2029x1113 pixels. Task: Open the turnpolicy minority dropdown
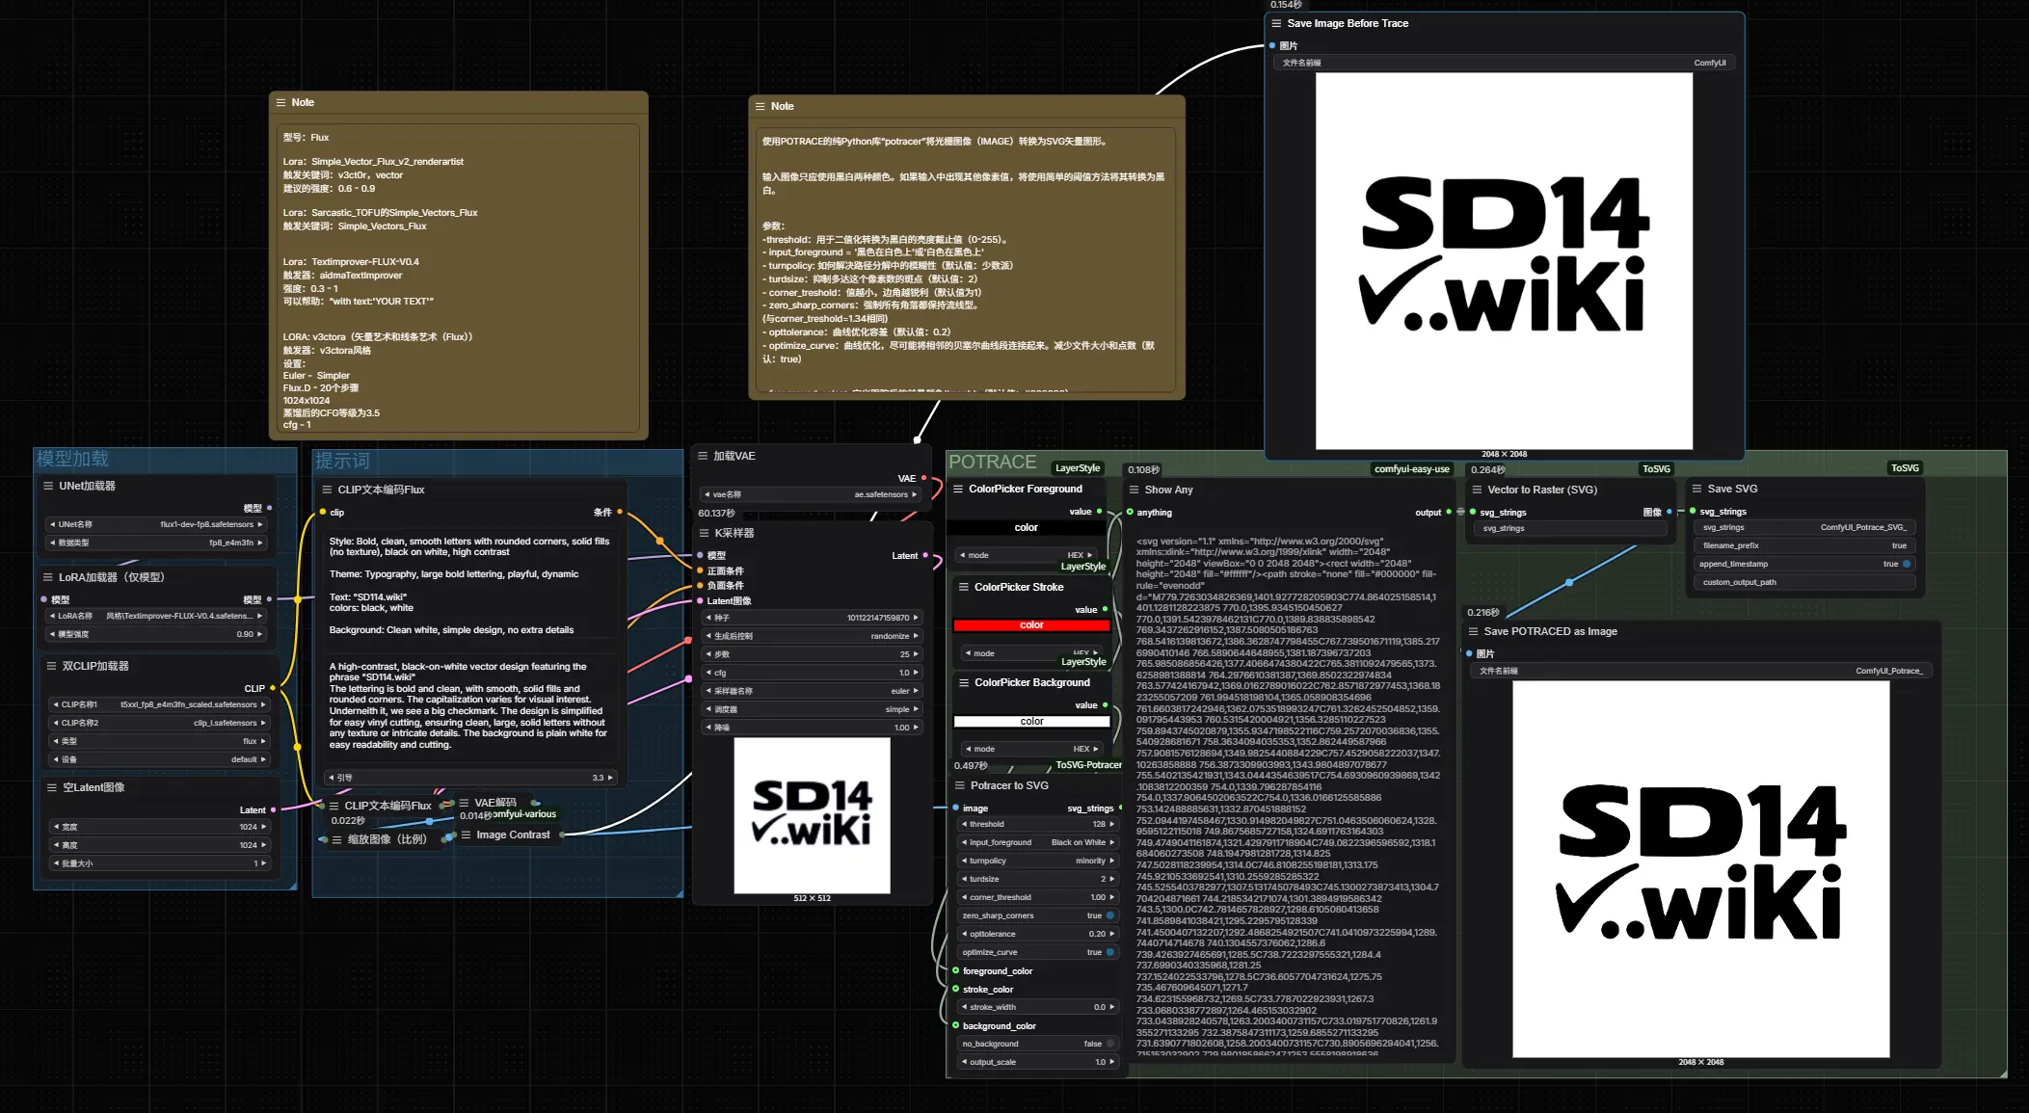pyautogui.click(x=1037, y=861)
